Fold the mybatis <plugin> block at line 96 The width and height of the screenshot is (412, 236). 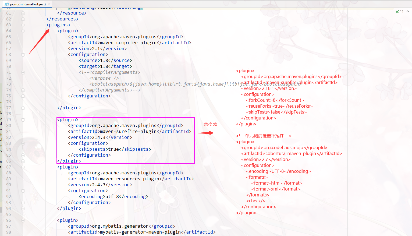[x=23, y=220]
